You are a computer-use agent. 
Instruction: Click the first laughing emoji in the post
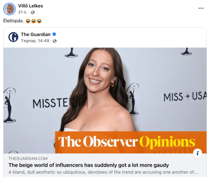click(28, 21)
